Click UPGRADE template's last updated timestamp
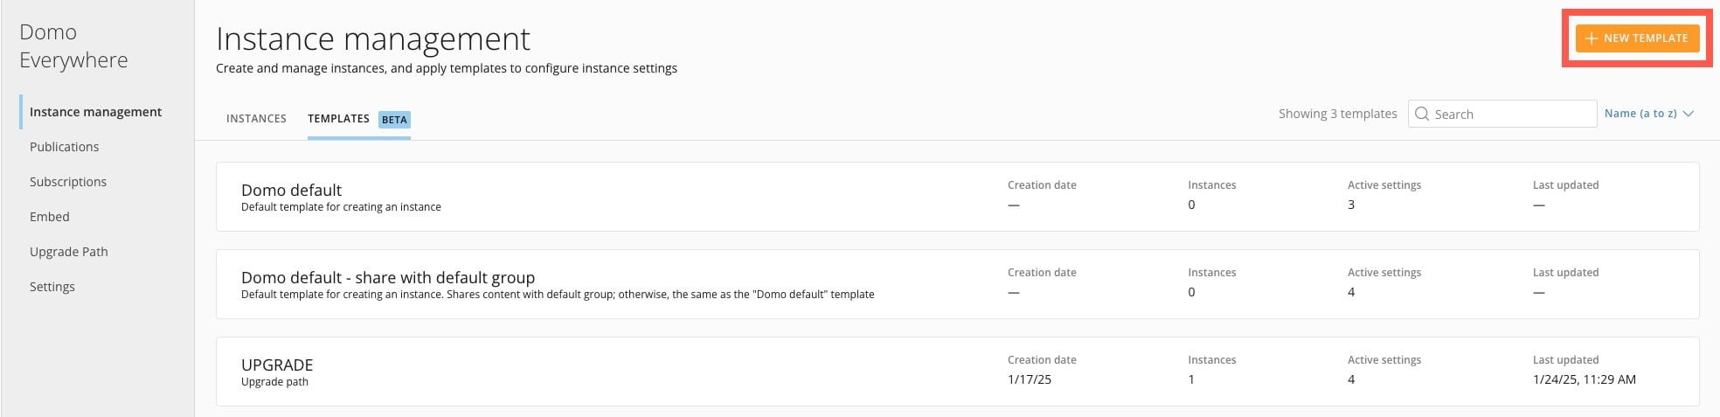The image size is (1720, 417). (1584, 379)
